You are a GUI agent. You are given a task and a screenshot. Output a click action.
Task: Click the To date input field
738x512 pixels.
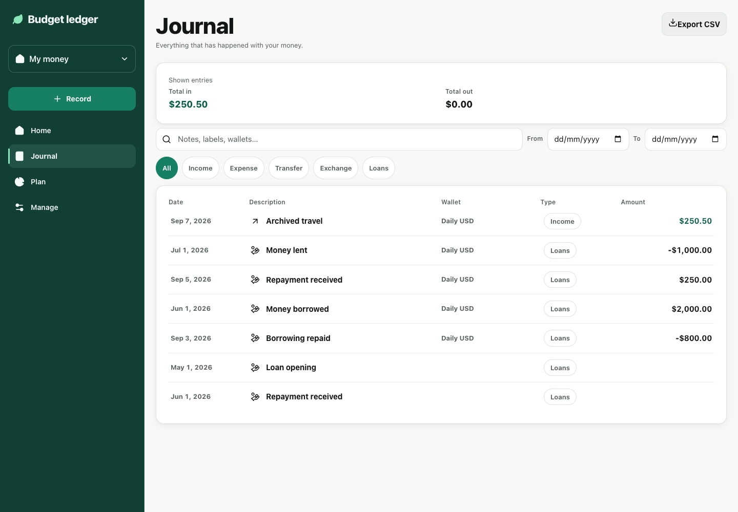pyautogui.click(x=685, y=139)
